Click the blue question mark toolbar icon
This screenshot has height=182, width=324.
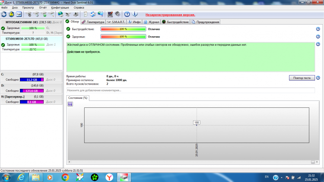point(127,14)
